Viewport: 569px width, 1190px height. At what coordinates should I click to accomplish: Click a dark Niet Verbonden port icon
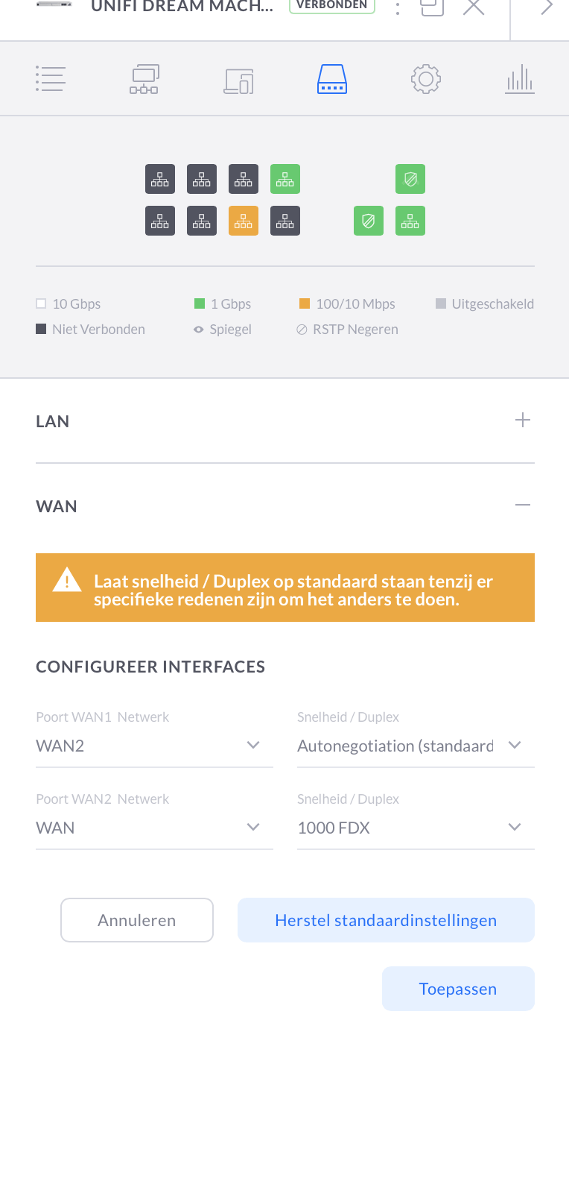[160, 179]
